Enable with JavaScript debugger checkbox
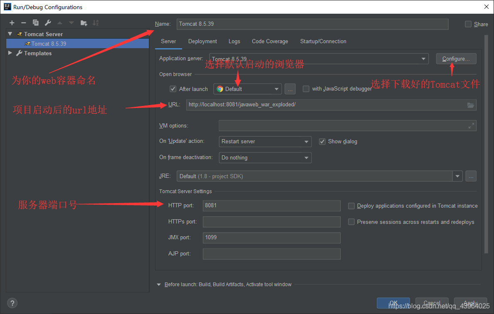Screen dimensions: 494x314 point(306,89)
